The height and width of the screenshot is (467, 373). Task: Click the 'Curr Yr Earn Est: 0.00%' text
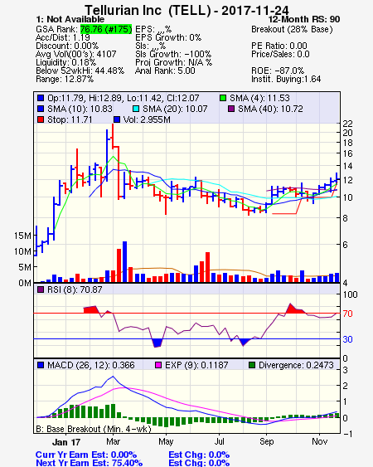coord(86,455)
